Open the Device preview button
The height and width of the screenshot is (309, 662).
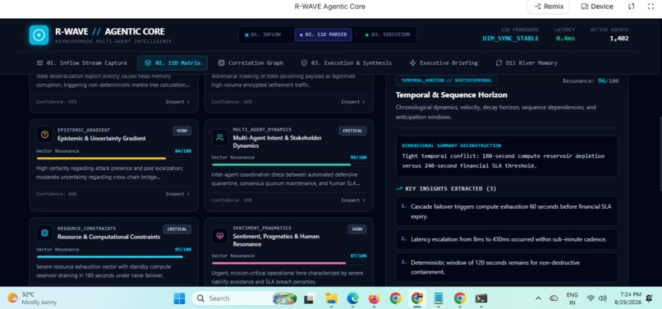[x=597, y=7]
